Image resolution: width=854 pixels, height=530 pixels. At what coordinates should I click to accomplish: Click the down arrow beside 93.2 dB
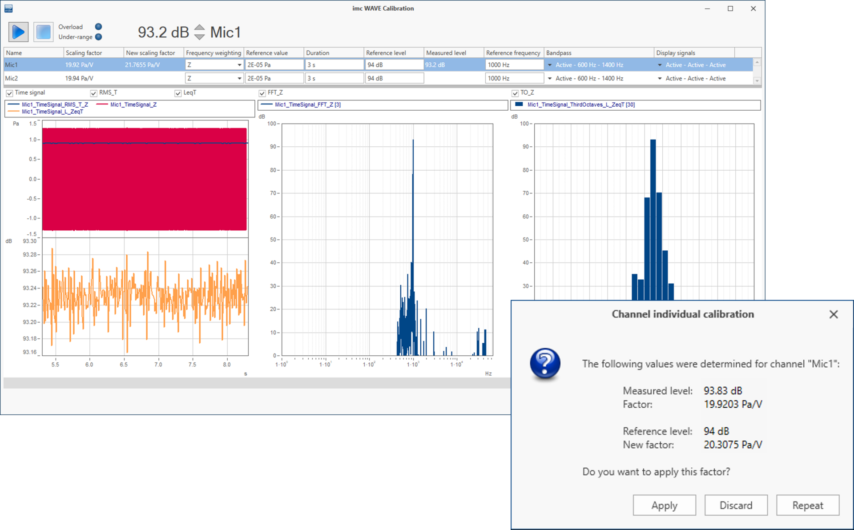[200, 37]
